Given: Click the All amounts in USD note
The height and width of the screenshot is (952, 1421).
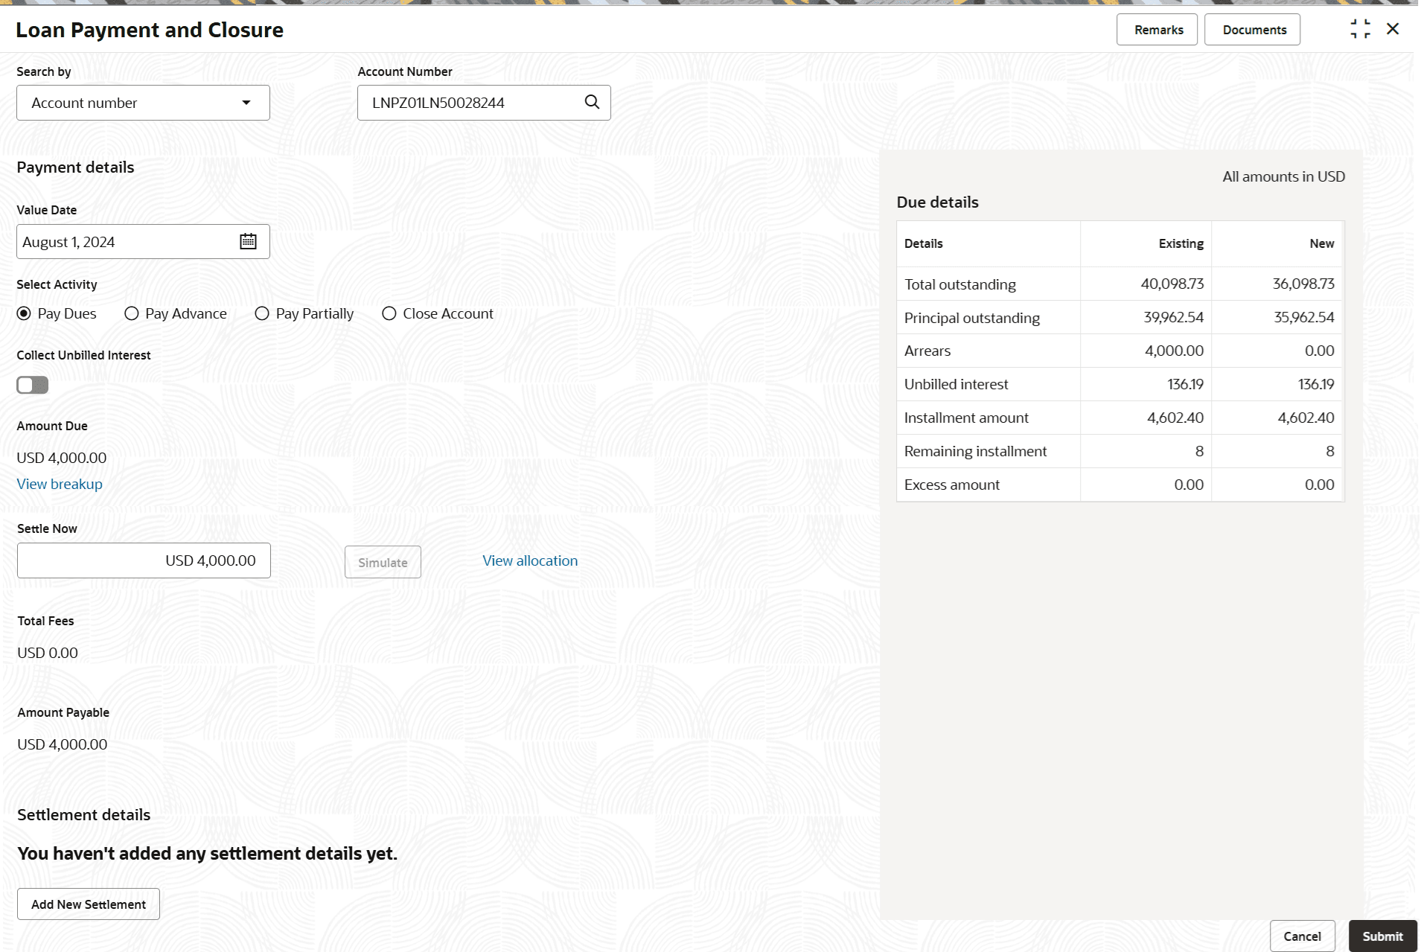Looking at the screenshot, I should pos(1284,176).
